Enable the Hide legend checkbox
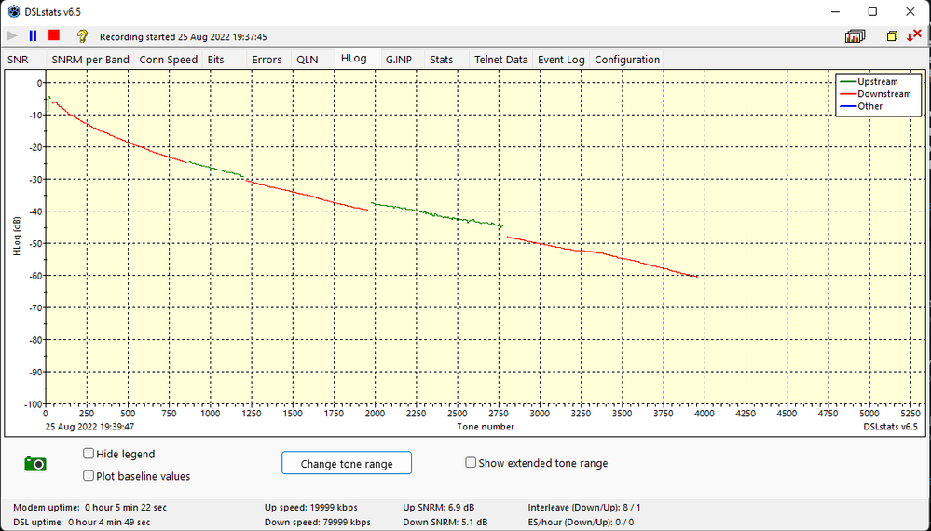The width and height of the screenshot is (931, 531). [89, 454]
